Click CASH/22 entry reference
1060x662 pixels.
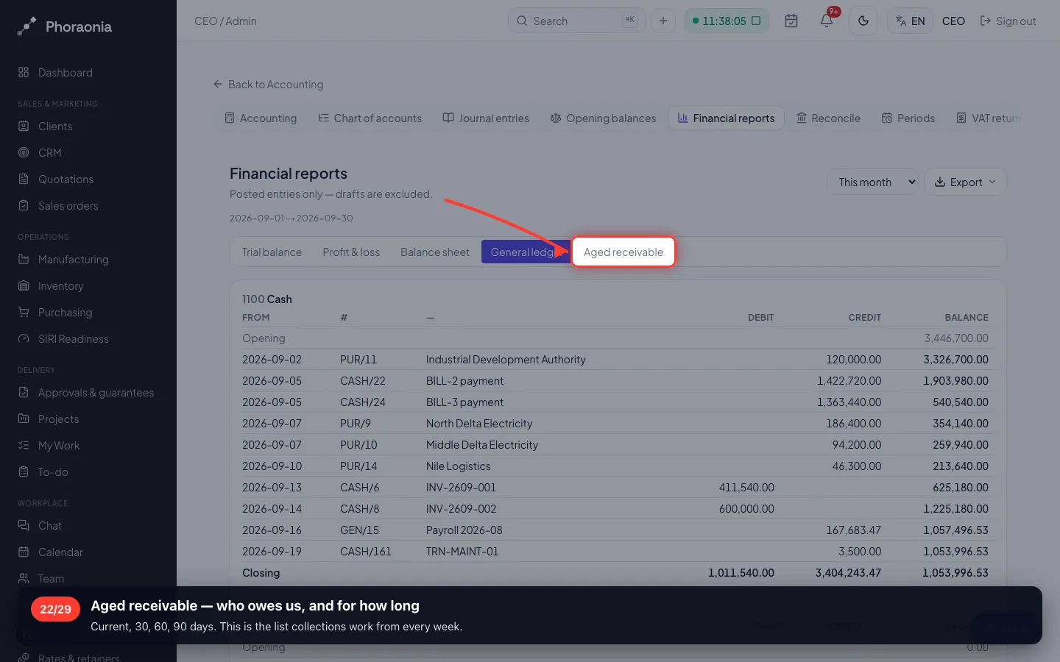point(362,381)
